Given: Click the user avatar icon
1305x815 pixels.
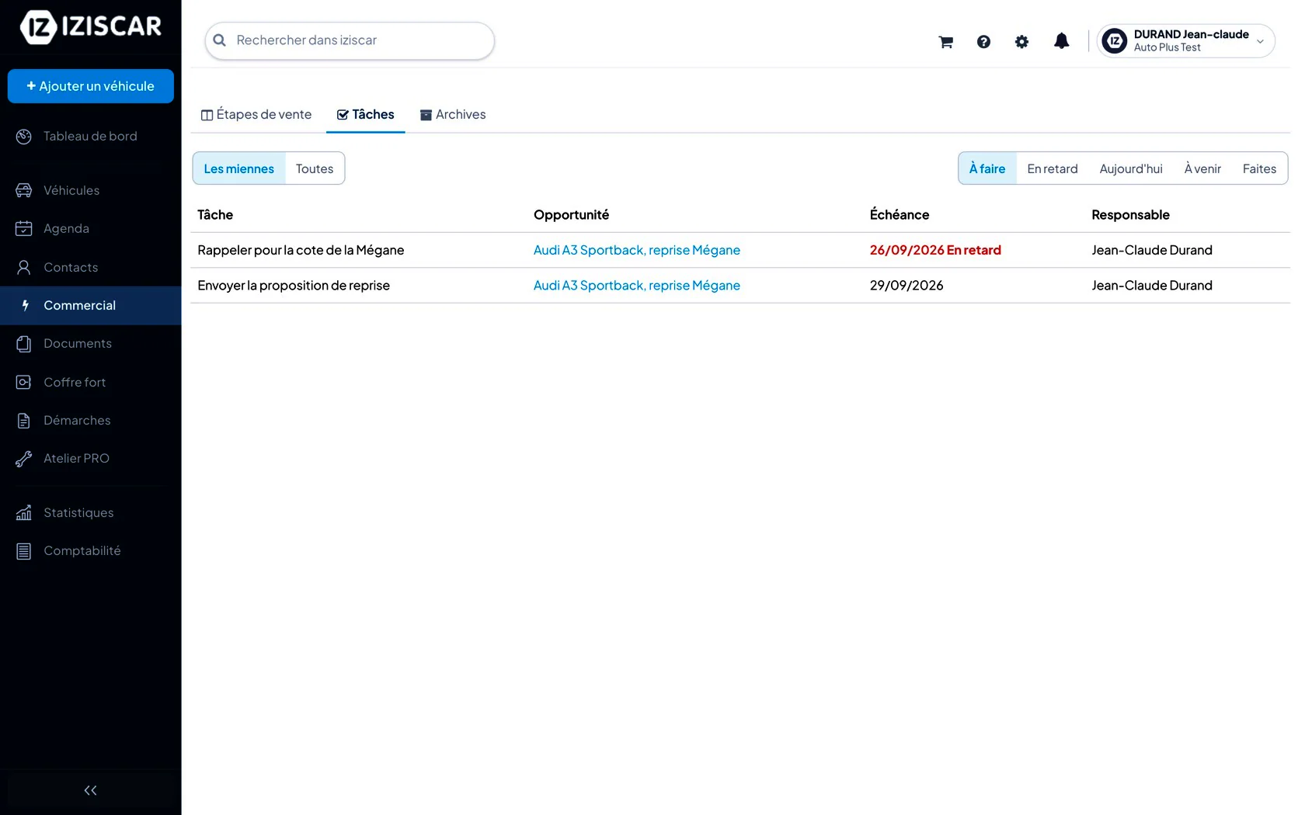Looking at the screenshot, I should pos(1115,41).
